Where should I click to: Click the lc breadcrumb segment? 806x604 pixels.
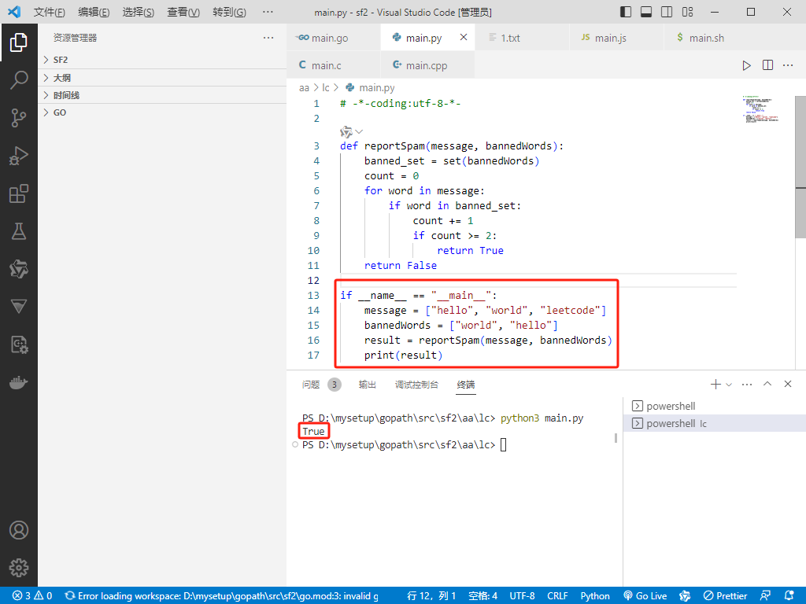pyautogui.click(x=325, y=88)
